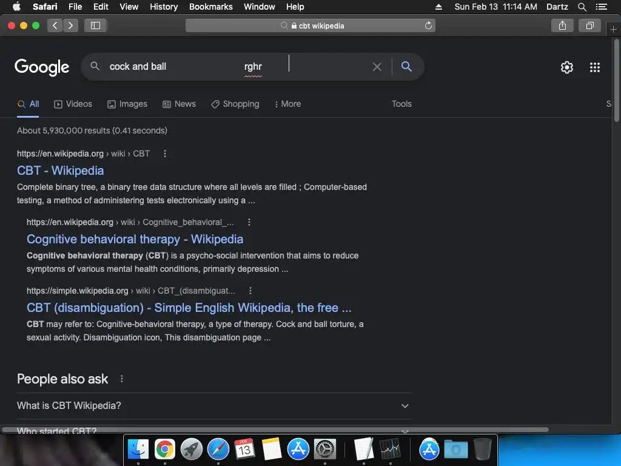This screenshot has height=466, width=621.
Task: Switch to the Videos tab
Action: click(x=73, y=104)
